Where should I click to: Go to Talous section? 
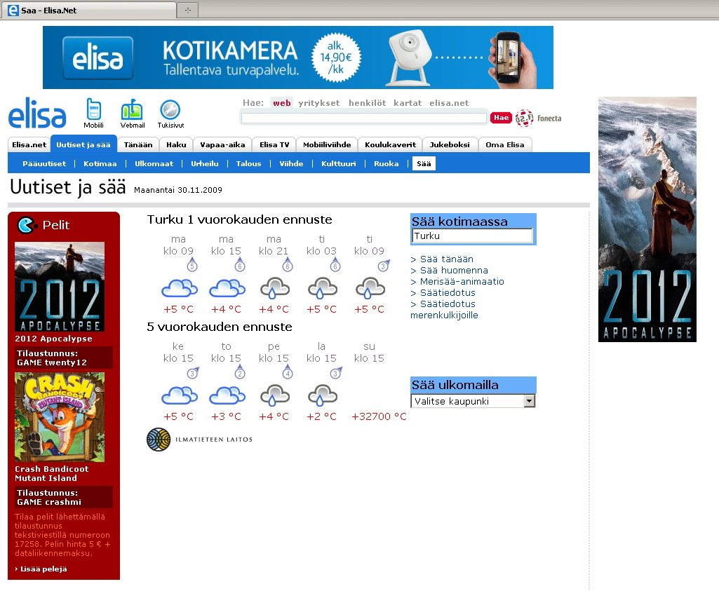[x=248, y=163]
